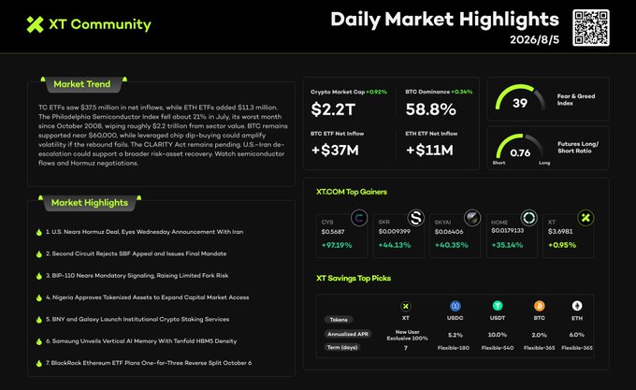Click the QR code in the header

click(x=591, y=27)
